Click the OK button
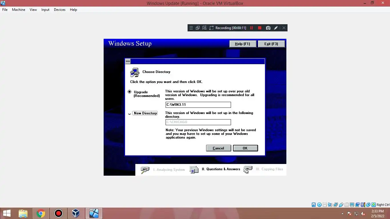 245,148
